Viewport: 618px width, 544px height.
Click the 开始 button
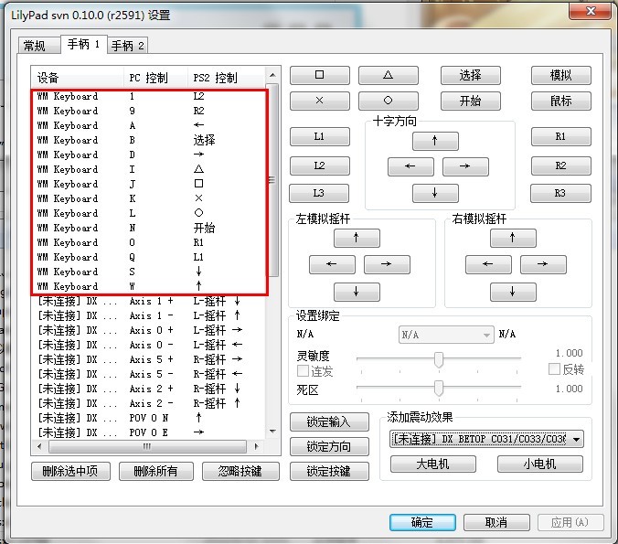[471, 101]
